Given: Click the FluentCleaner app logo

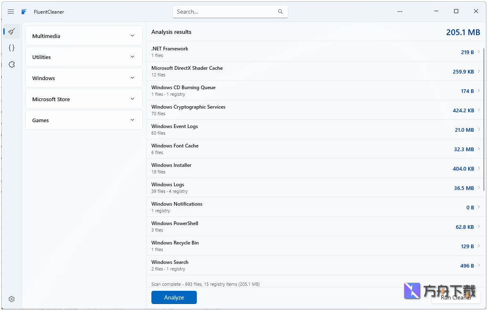Looking at the screenshot, I should (x=24, y=12).
